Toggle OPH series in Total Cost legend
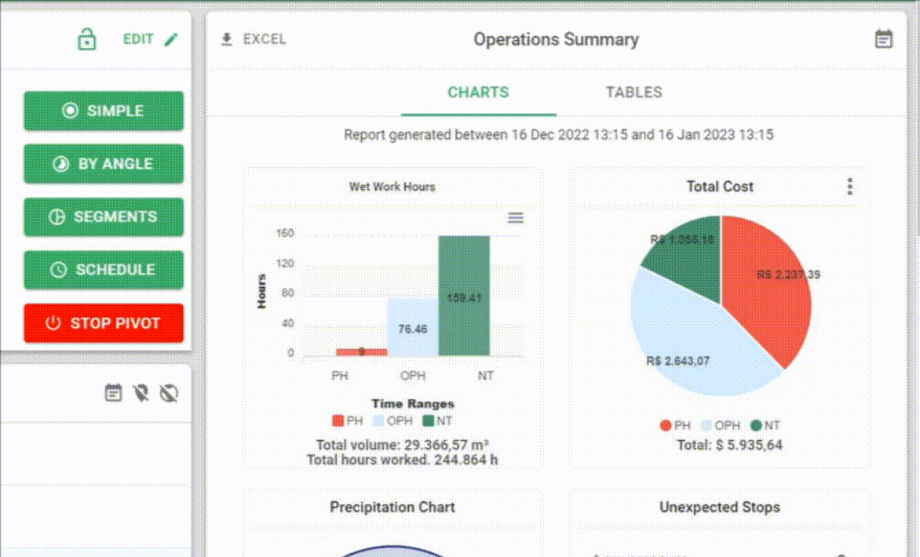 [721, 425]
